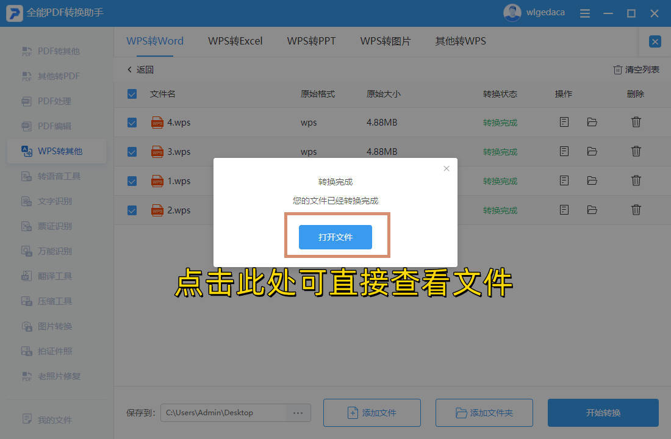Screen dimensions: 671x439
Task: Uncheck the 4.wps checkbox
Action: 132,123
